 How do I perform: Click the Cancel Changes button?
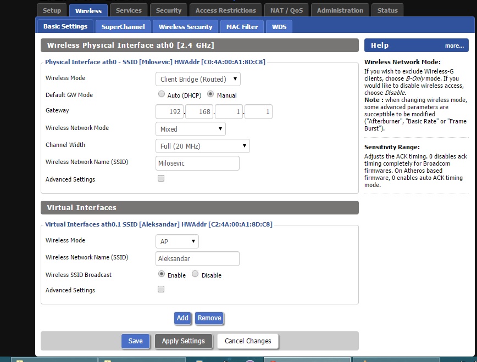pos(248,341)
